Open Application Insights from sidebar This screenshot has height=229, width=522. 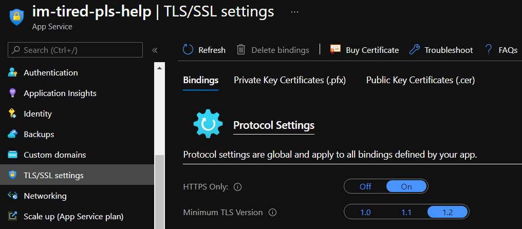[60, 93]
